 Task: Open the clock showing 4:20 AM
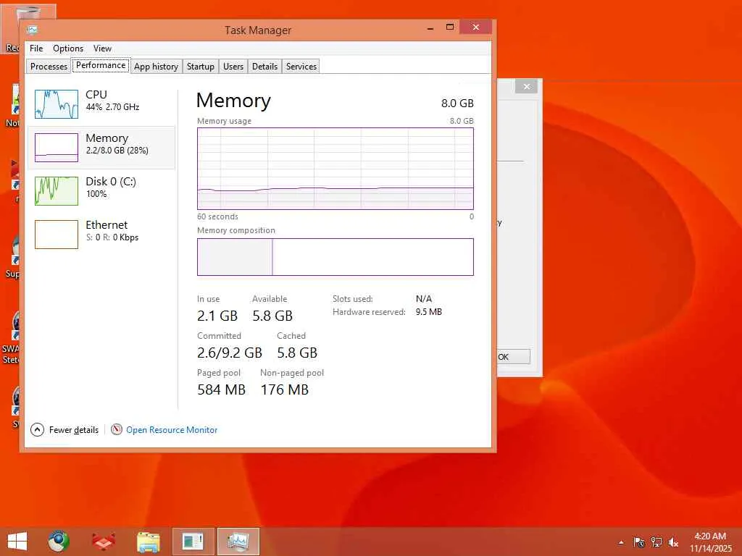pyautogui.click(x=710, y=542)
